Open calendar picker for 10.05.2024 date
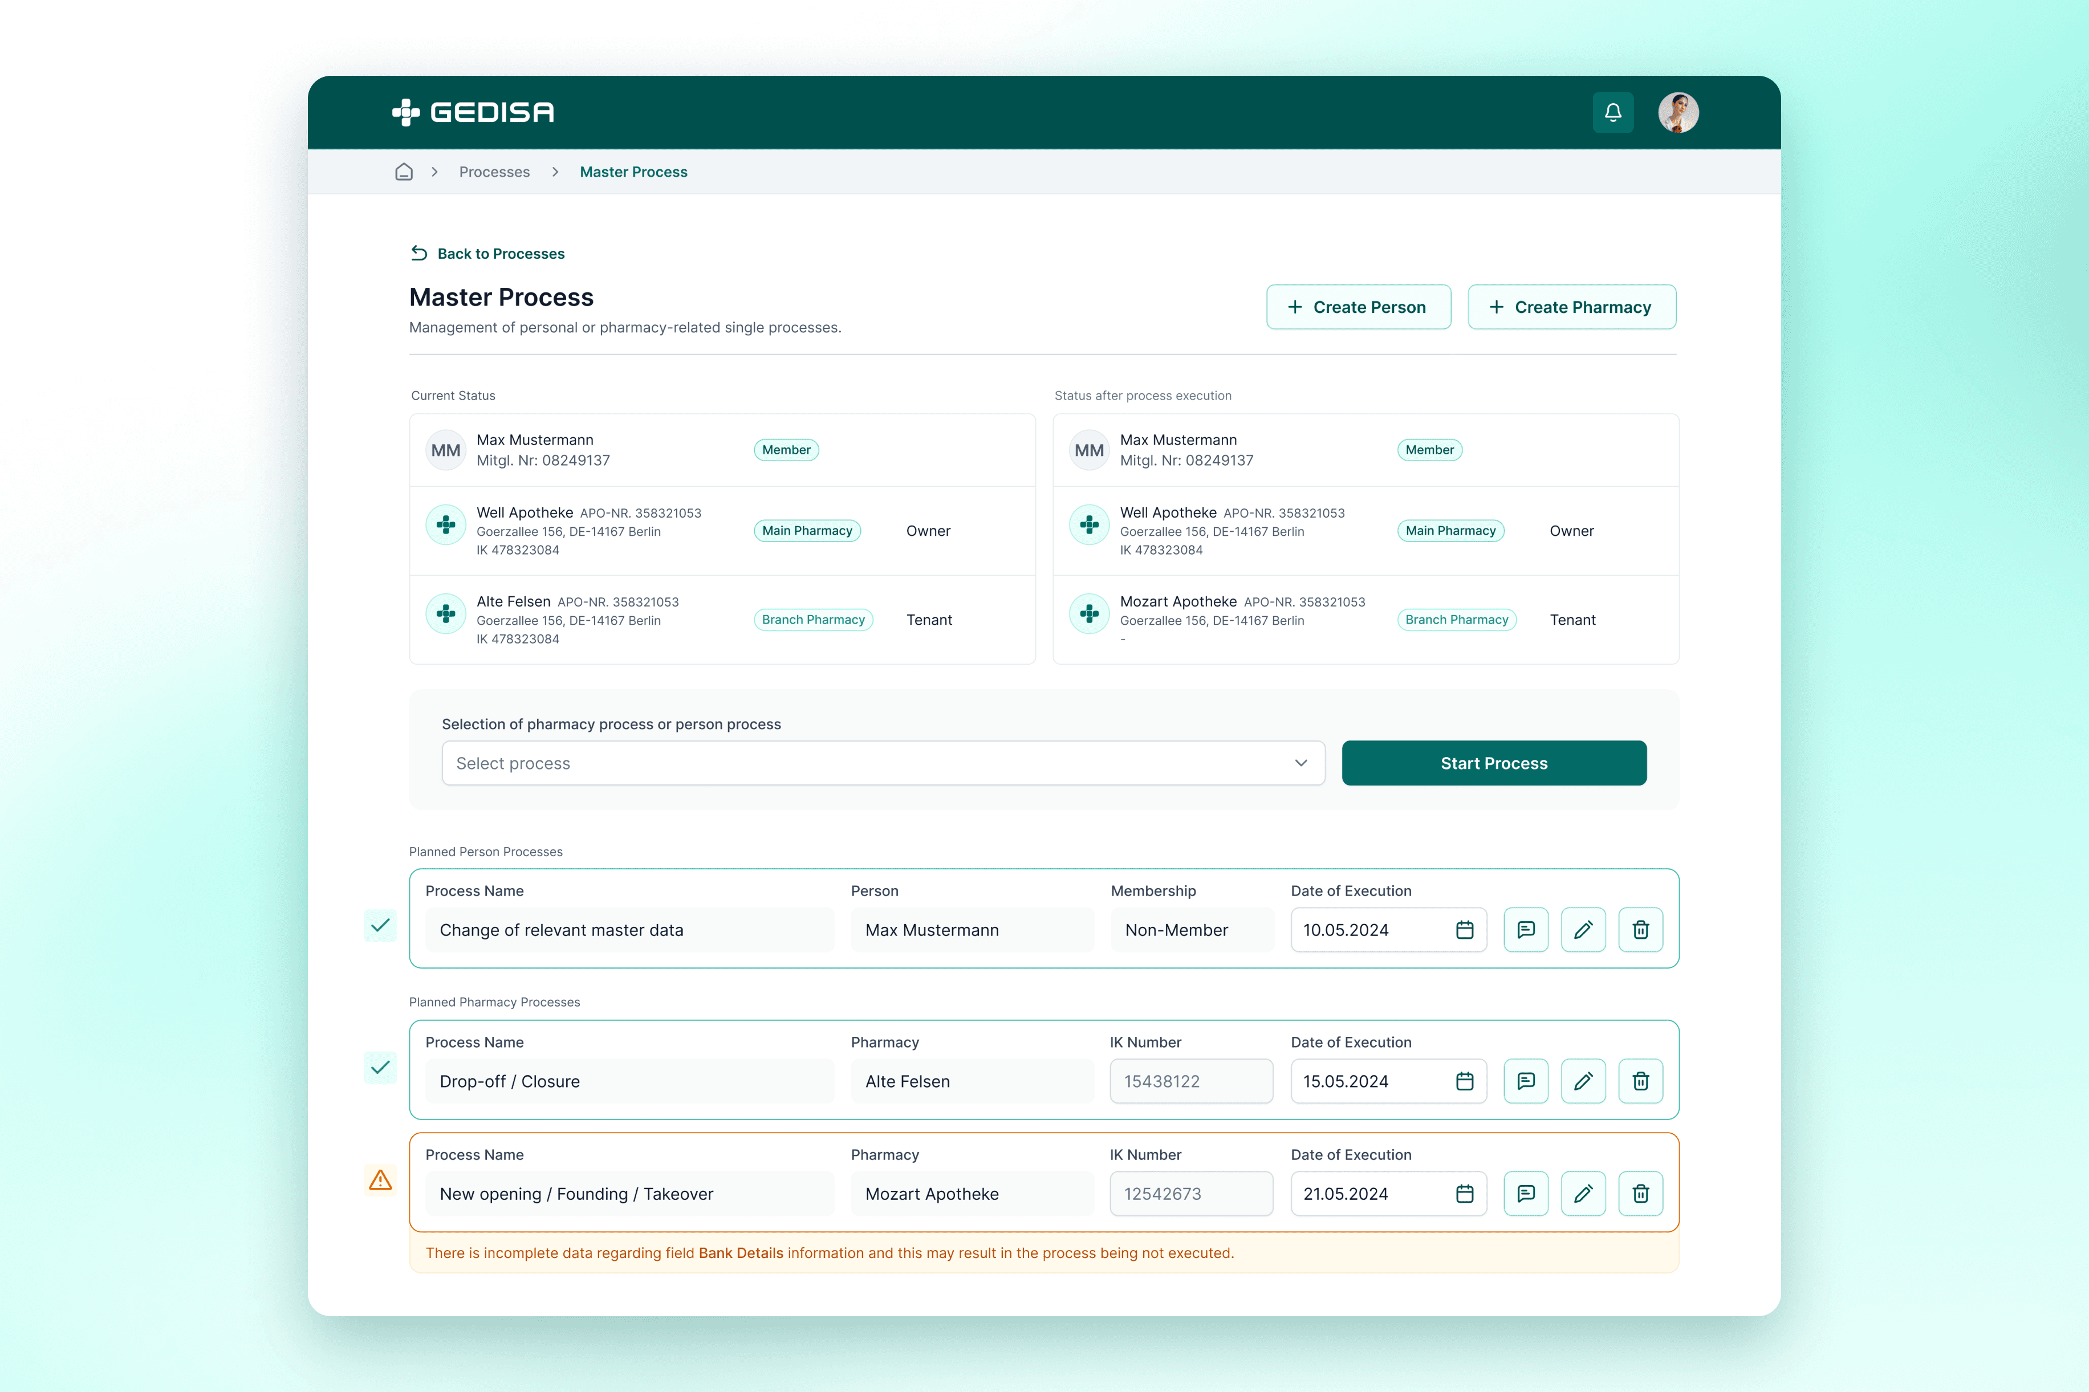 click(1464, 930)
